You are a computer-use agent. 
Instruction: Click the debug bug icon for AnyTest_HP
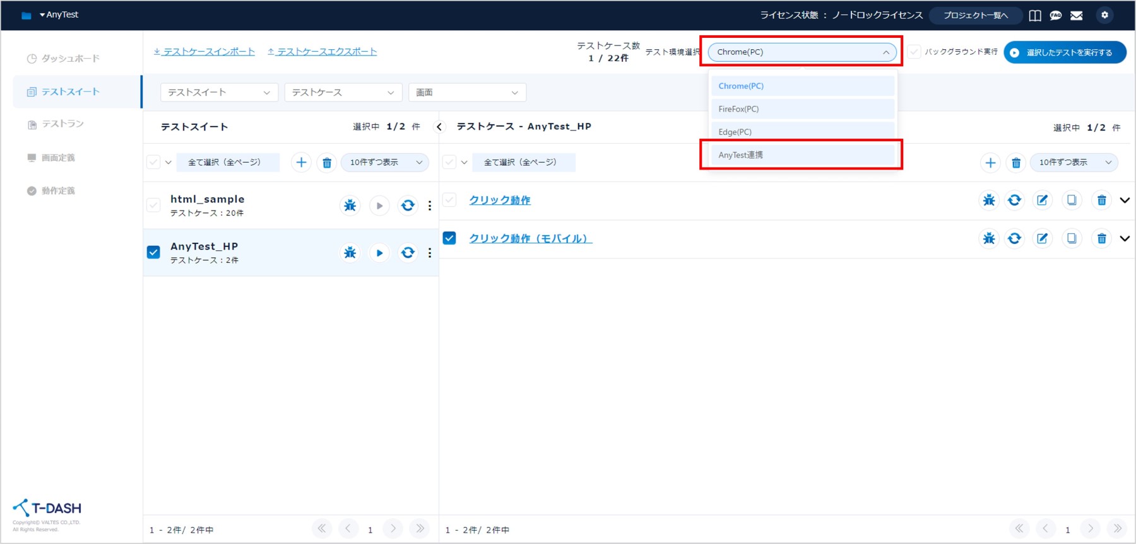click(x=350, y=253)
